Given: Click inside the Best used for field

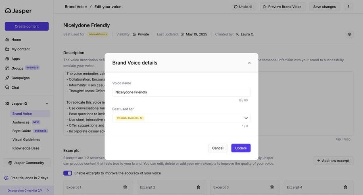Looking at the screenshot, I should point(181,118).
